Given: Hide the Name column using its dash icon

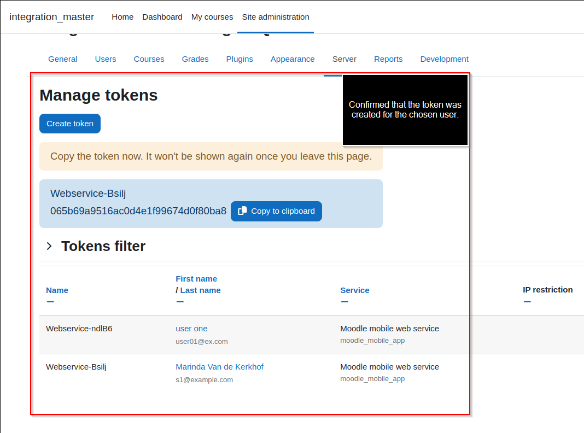Looking at the screenshot, I should 50,302.
